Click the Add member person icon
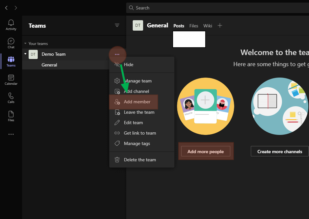 [117, 102]
